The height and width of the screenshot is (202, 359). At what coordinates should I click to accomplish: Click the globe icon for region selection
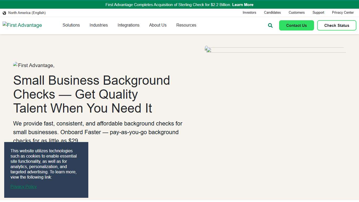(4, 13)
